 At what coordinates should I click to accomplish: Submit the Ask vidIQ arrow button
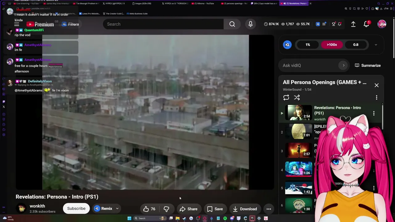tap(343, 65)
